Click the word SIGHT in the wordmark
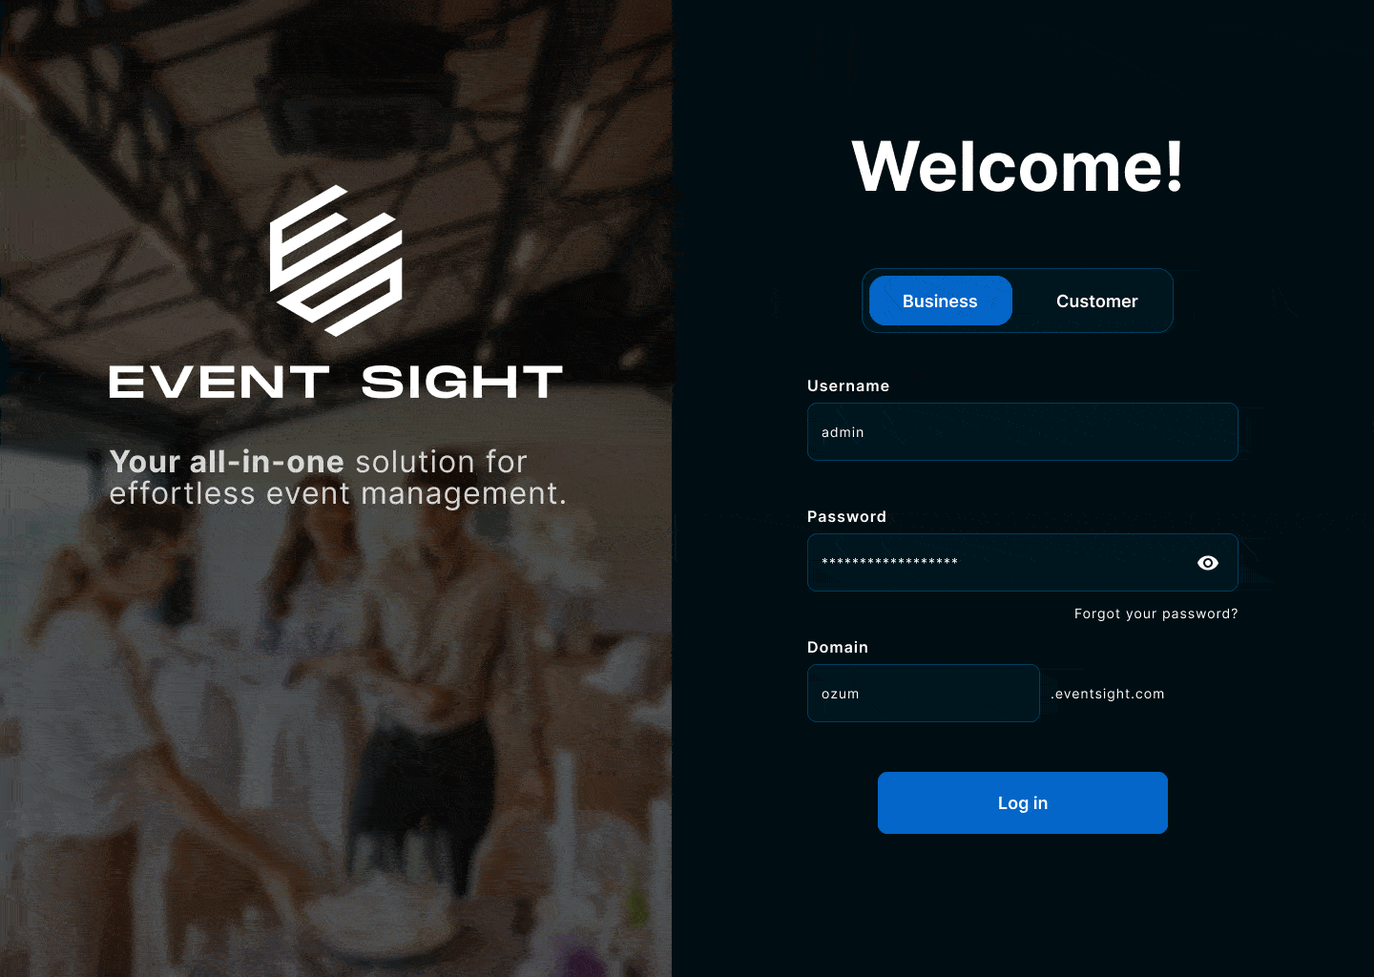Viewport: 1374px width, 977px height. pos(462,383)
